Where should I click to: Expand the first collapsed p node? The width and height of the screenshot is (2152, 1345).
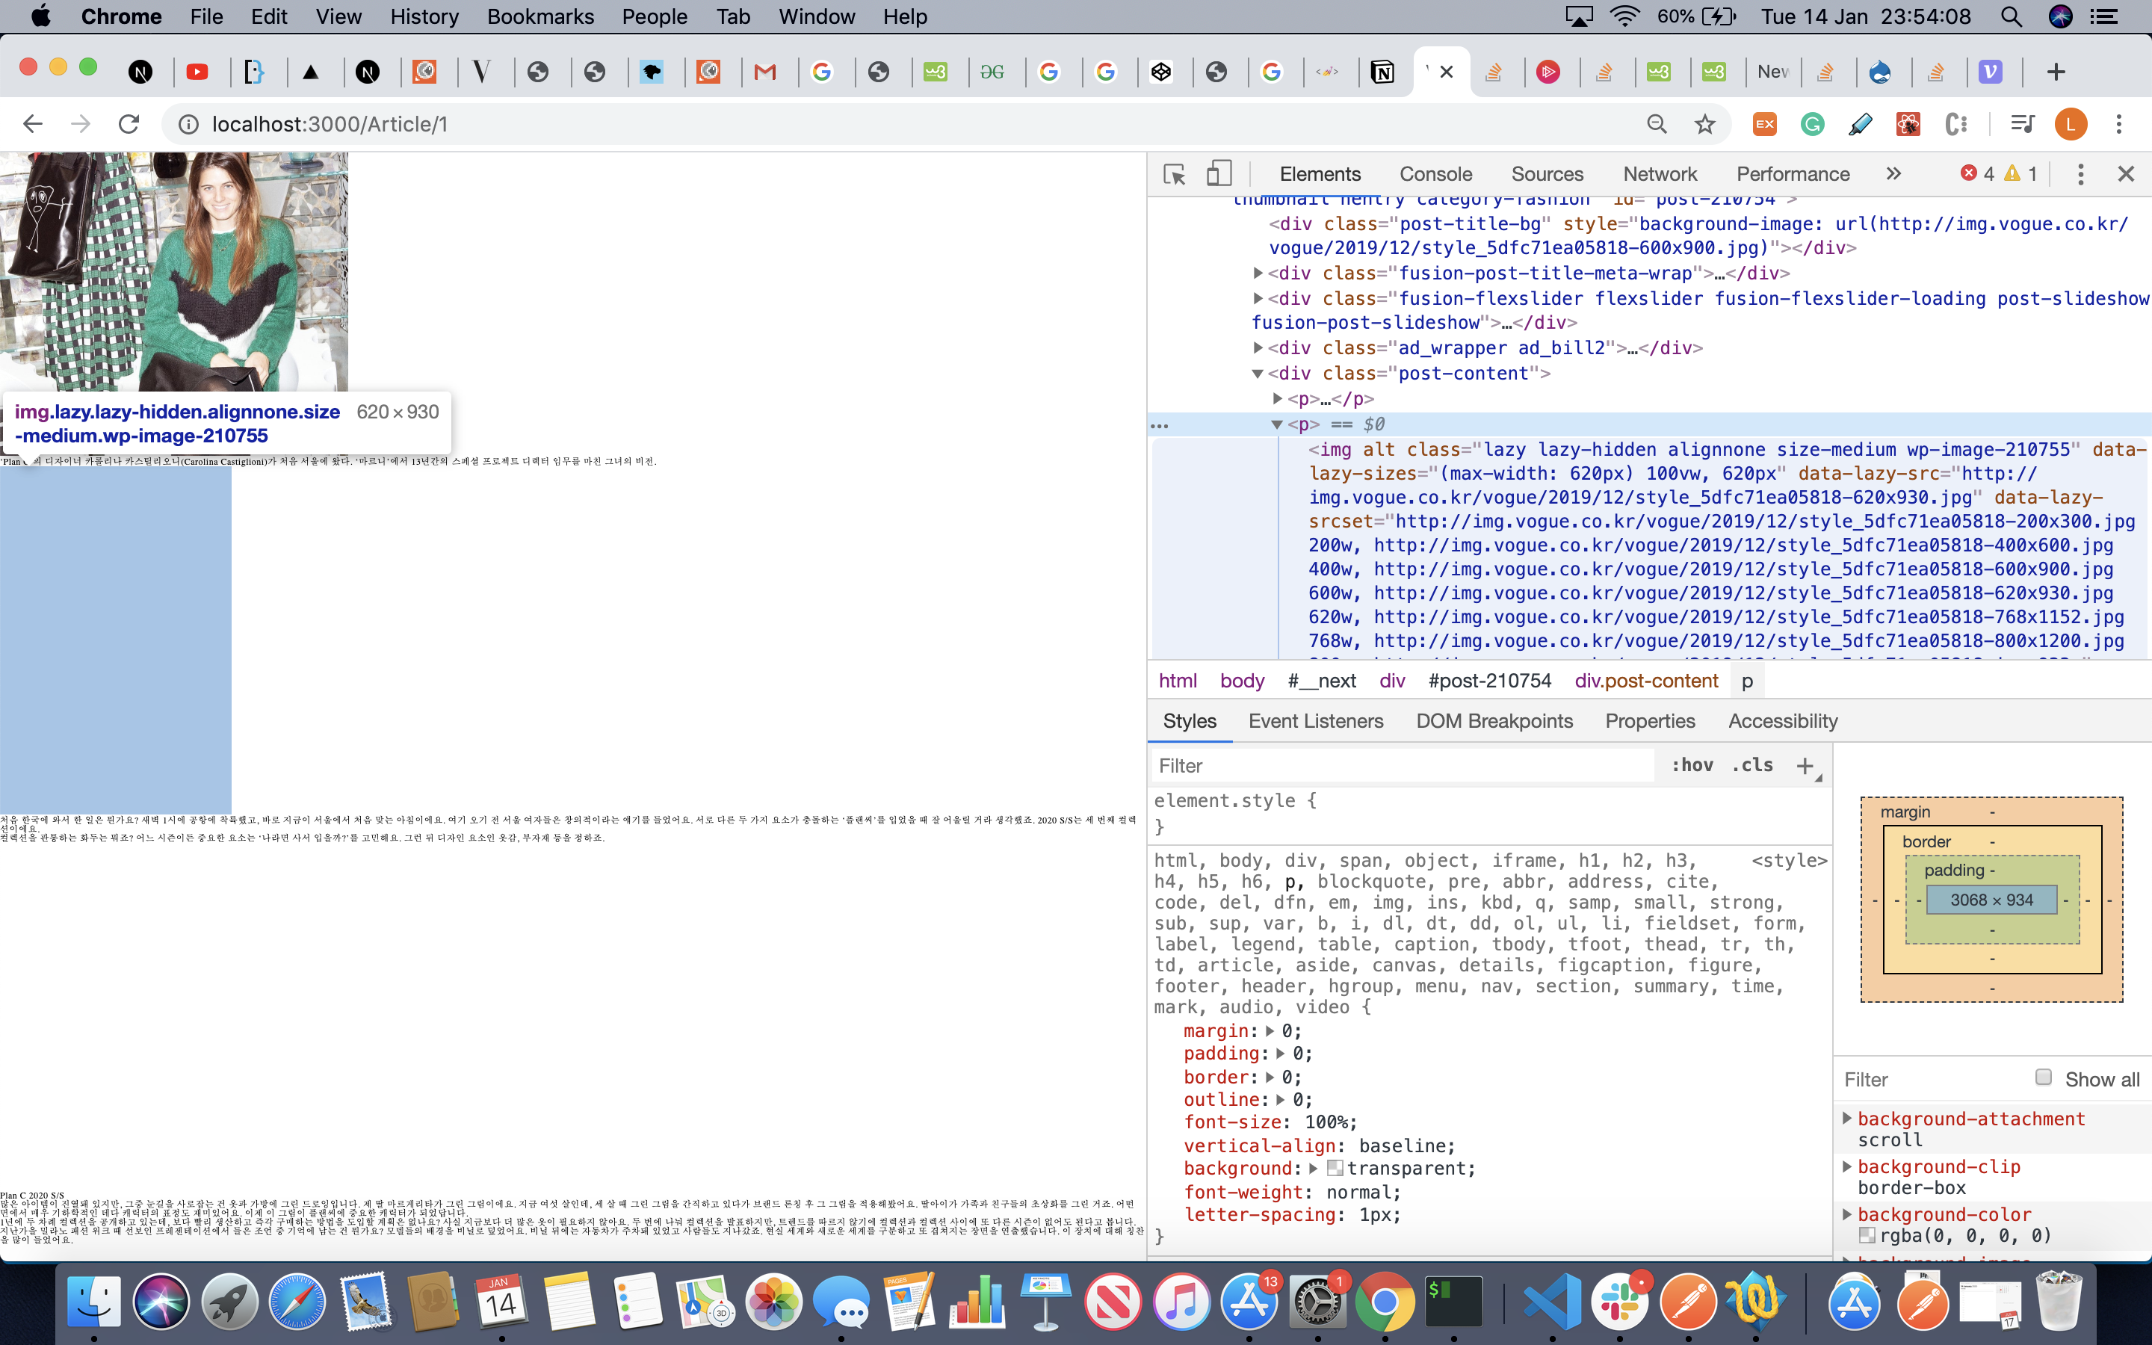(1278, 398)
